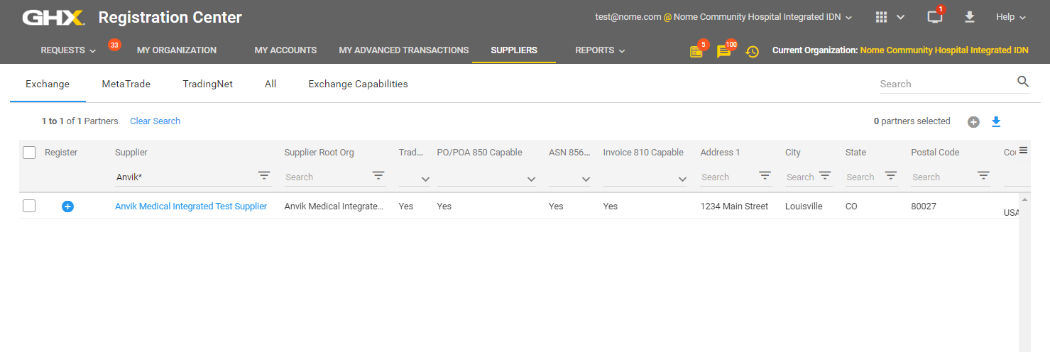Click the Address 1 column header
The image size is (1050, 352).
[x=721, y=153]
